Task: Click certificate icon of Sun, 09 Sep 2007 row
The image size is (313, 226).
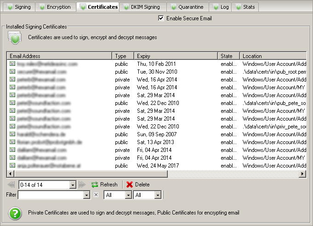Action: 12,134
